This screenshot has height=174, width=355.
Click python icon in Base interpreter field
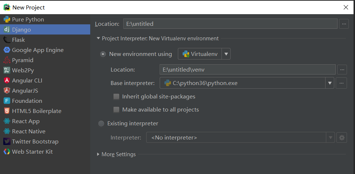168,83
